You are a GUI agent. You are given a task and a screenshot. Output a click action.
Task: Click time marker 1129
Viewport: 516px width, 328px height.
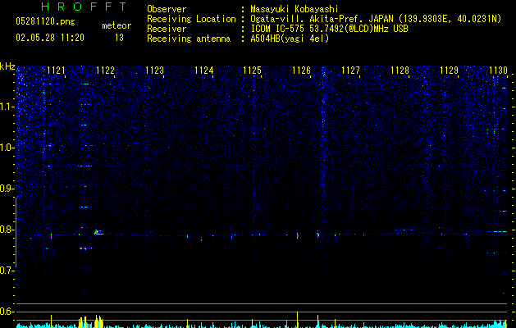(449, 71)
